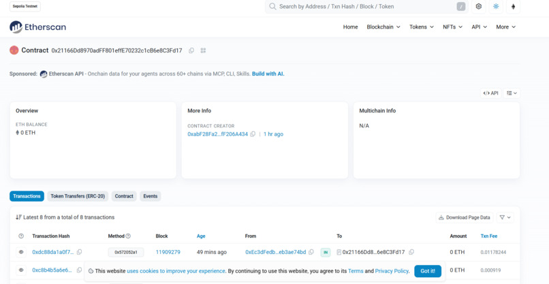
Task: Go to Home in navigation
Action: click(350, 27)
